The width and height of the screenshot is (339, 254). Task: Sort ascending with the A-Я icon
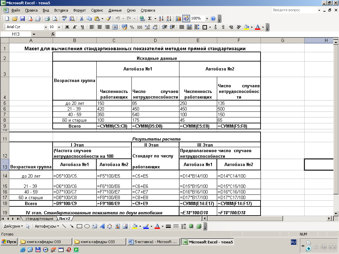point(161,19)
